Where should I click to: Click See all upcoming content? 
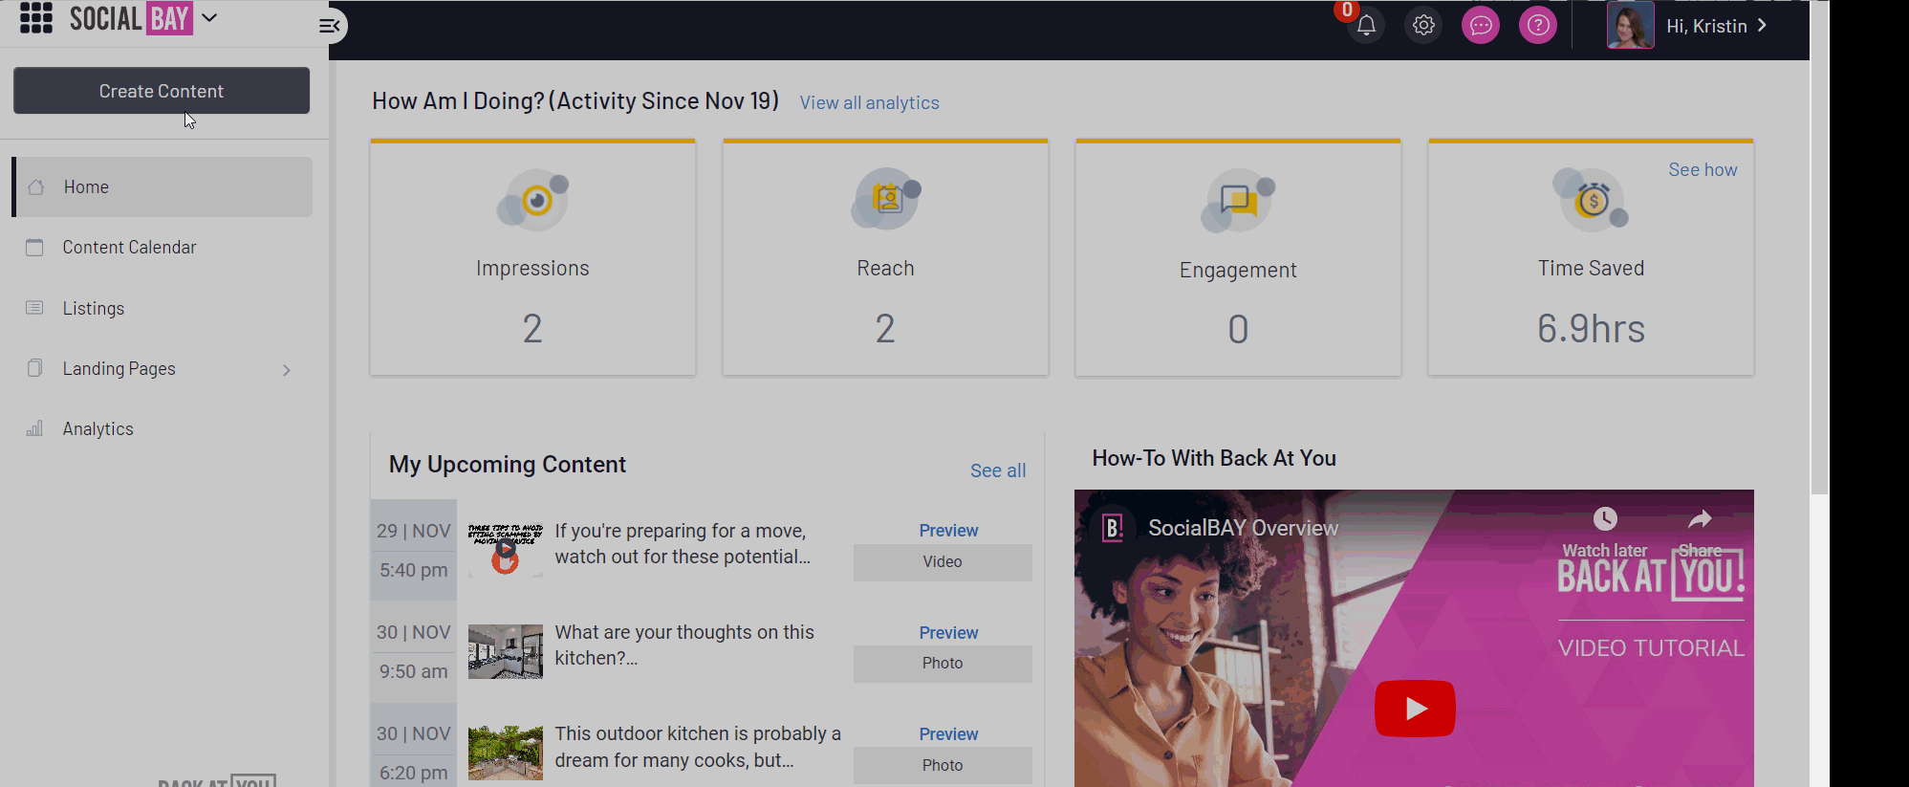coord(998,470)
